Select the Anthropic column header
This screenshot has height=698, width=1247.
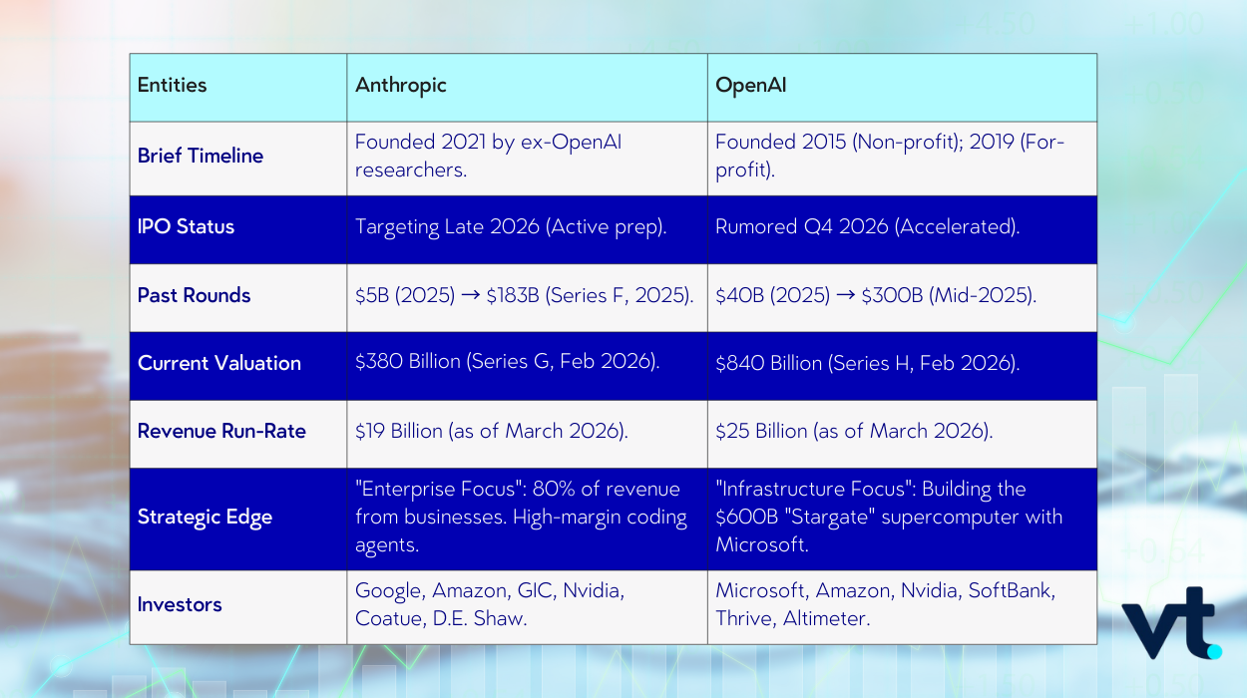pyautogui.click(x=401, y=85)
